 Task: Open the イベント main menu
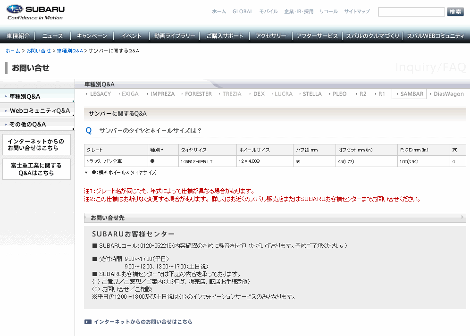[x=131, y=36]
